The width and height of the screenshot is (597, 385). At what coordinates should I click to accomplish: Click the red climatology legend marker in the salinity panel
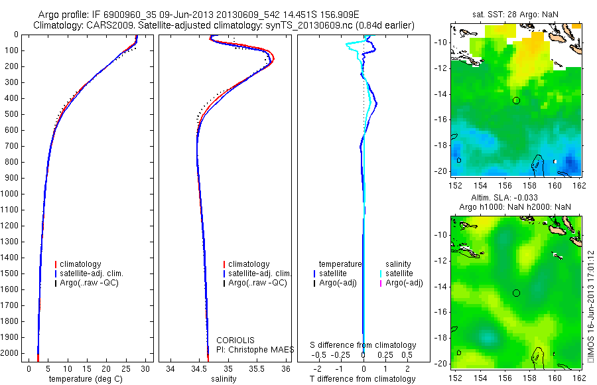(x=224, y=264)
